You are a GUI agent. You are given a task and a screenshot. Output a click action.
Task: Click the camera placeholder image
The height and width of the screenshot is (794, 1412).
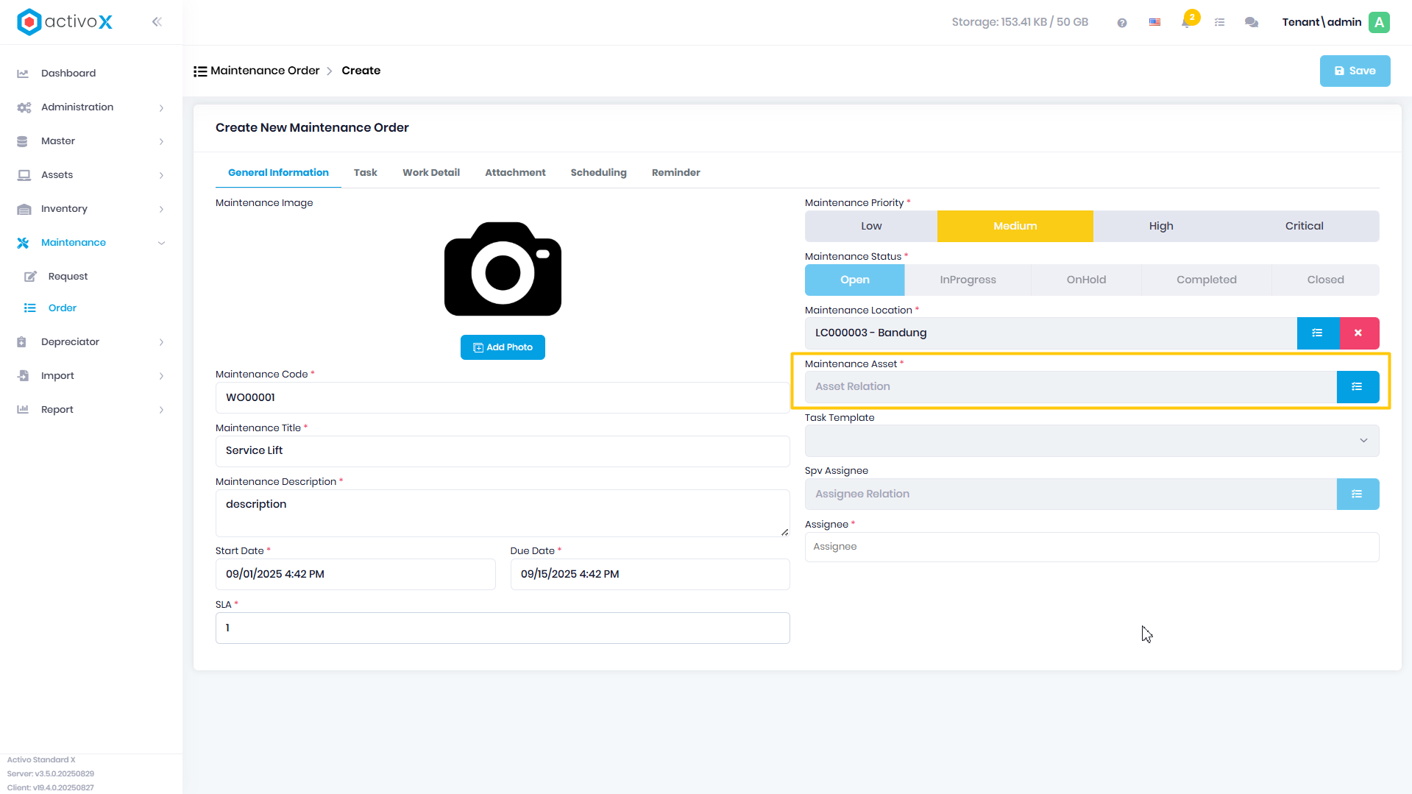point(503,269)
